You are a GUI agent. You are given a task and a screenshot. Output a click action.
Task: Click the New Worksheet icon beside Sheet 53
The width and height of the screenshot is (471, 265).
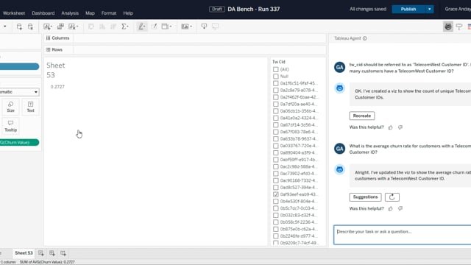tap(41, 253)
